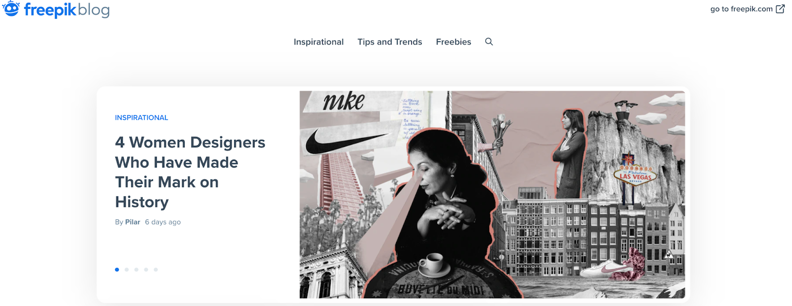The width and height of the screenshot is (792, 306).
Task: Follow the "go to freepik.com" link
Action: (742, 9)
